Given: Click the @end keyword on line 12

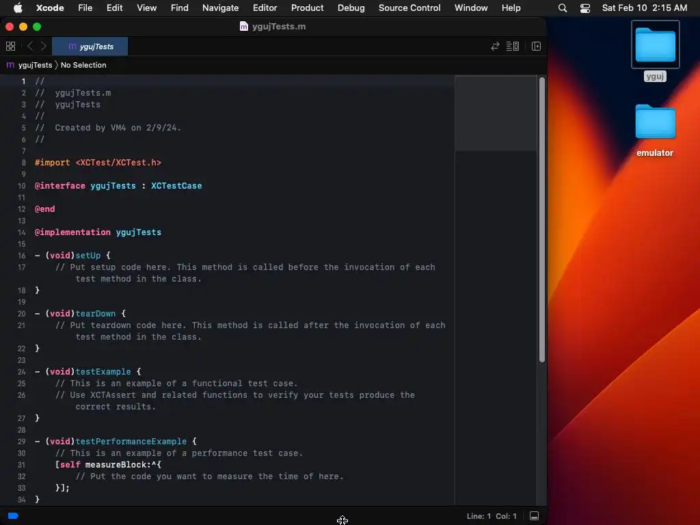Looking at the screenshot, I should coord(44,209).
